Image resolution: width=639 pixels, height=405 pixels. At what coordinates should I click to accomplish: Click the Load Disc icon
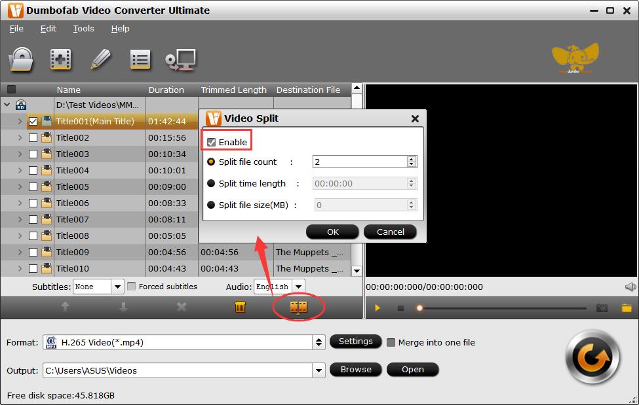click(x=20, y=60)
